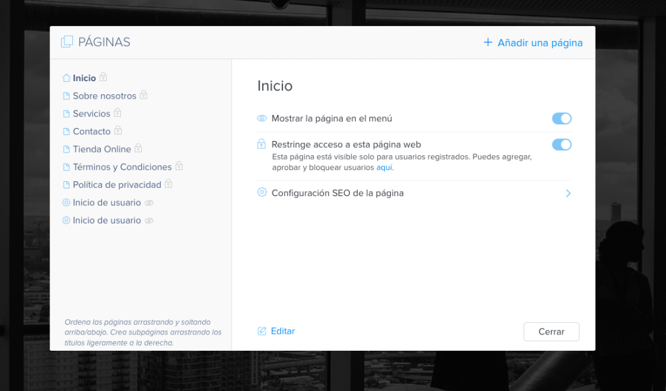Click the page icon for Servicios
Viewport: 666px width, 391px height.
tap(66, 114)
